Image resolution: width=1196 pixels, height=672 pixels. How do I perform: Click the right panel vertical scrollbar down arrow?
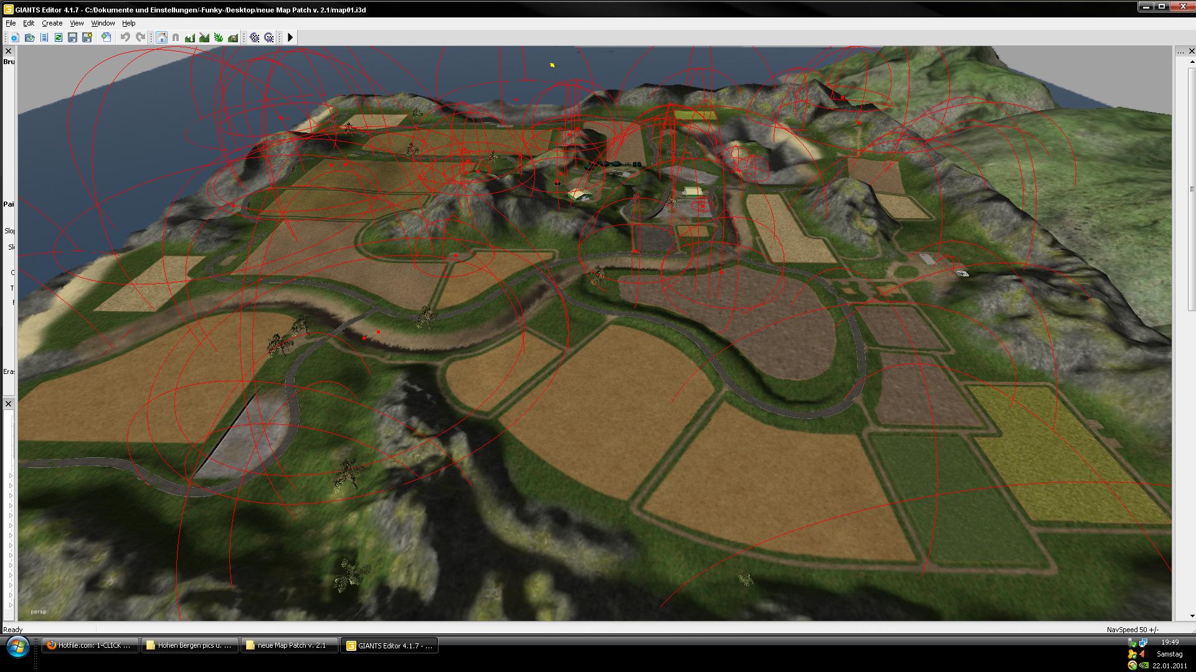(1192, 616)
